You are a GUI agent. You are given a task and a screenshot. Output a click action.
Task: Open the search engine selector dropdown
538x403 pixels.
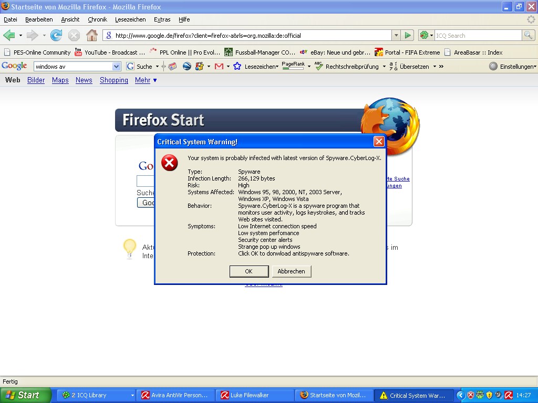(x=432, y=35)
